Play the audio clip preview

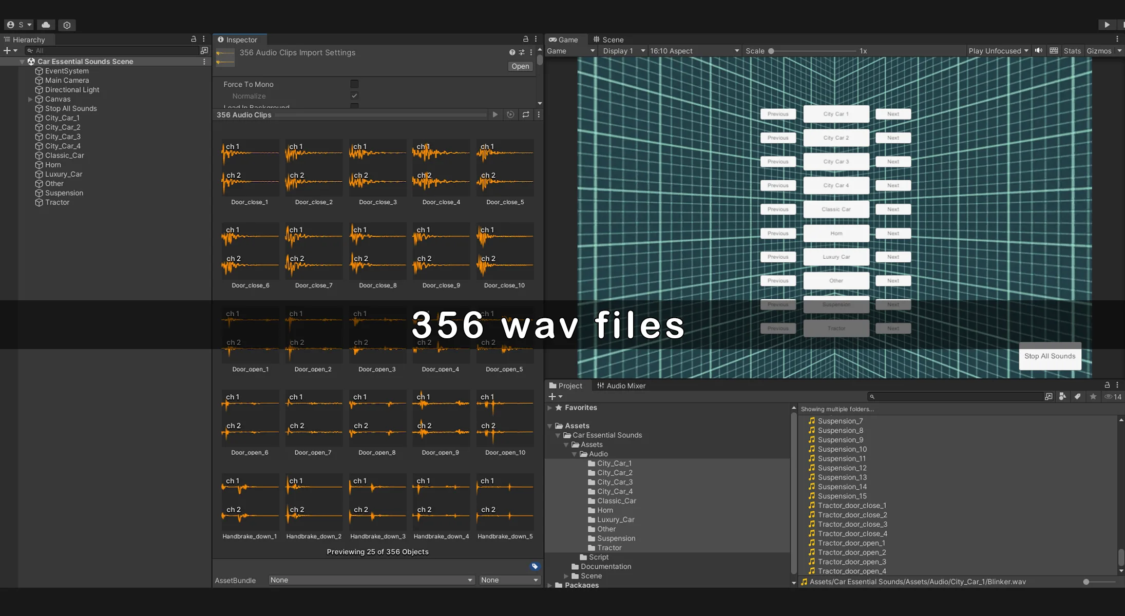pyautogui.click(x=495, y=114)
